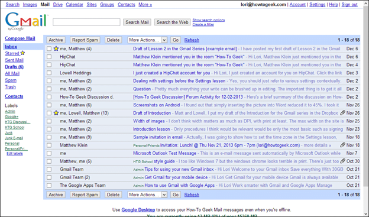Open Calendar from the top bar

tap(75, 5)
